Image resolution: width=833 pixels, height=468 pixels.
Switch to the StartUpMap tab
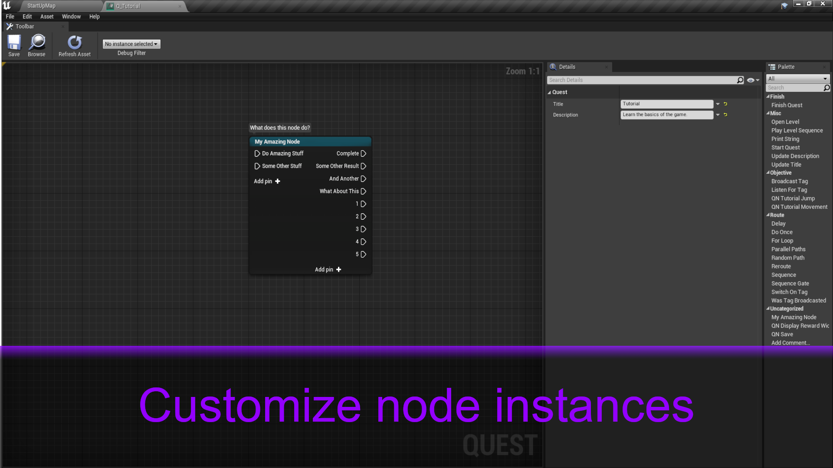(x=41, y=6)
